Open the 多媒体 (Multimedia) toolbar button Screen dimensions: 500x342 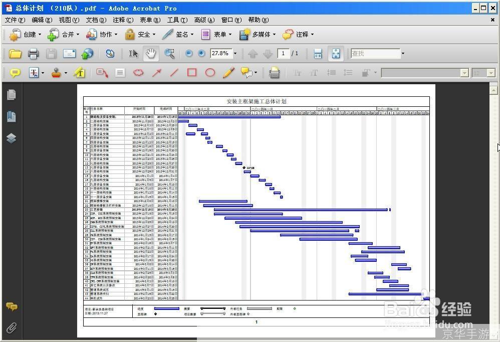coord(257,34)
